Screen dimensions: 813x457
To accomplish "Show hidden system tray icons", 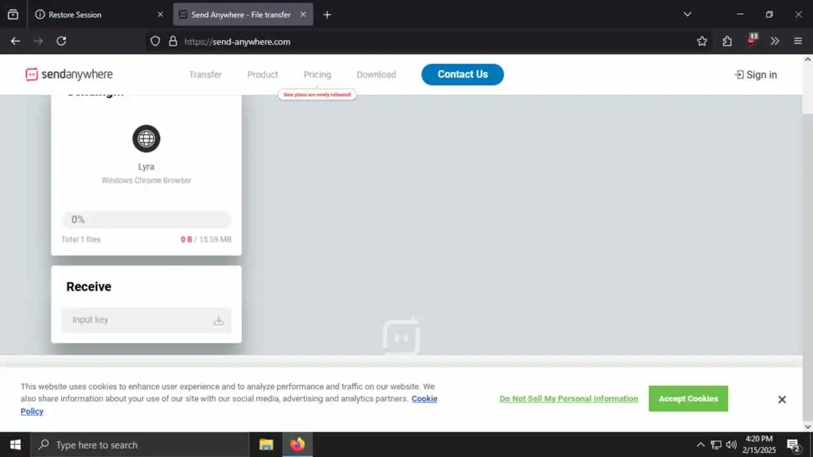I will coord(701,445).
